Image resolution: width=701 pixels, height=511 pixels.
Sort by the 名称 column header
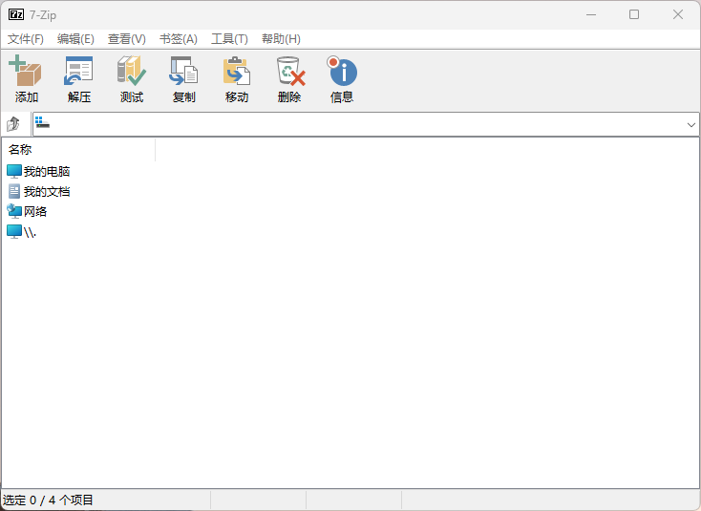(x=76, y=150)
